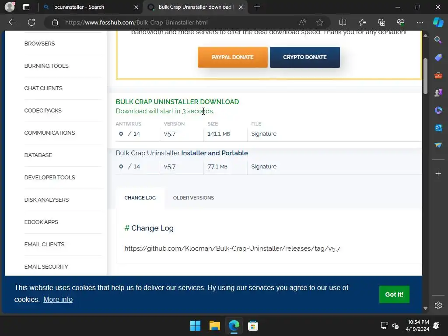Image resolution: width=448 pixels, height=336 pixels.
Task: Open the BURNING TOOLS category
Action: 46,66
